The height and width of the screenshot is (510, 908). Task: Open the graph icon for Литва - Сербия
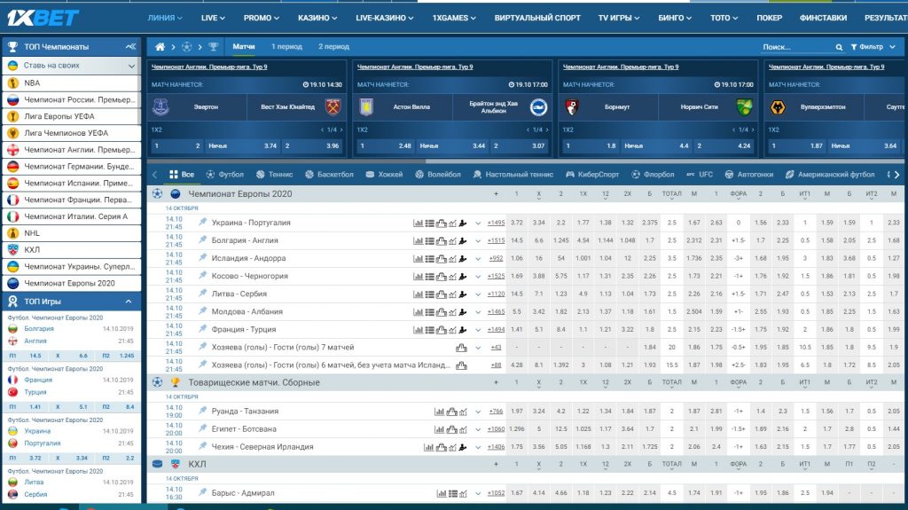coord(452,294)
